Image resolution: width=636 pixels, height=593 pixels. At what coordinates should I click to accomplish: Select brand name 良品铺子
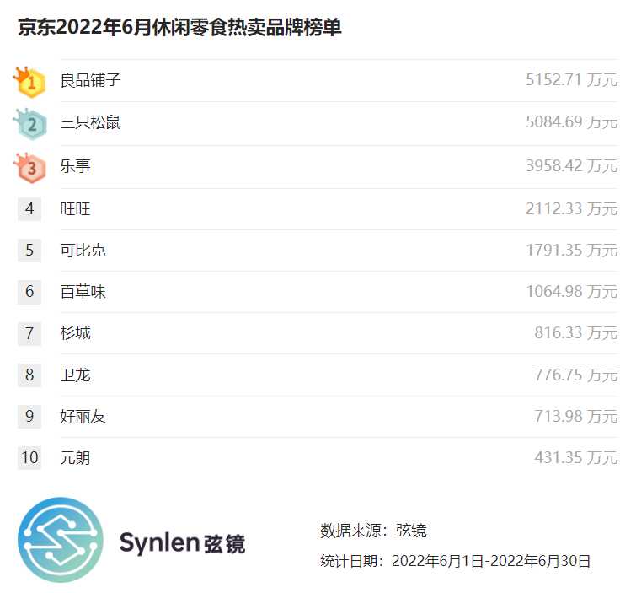(90, 80)
